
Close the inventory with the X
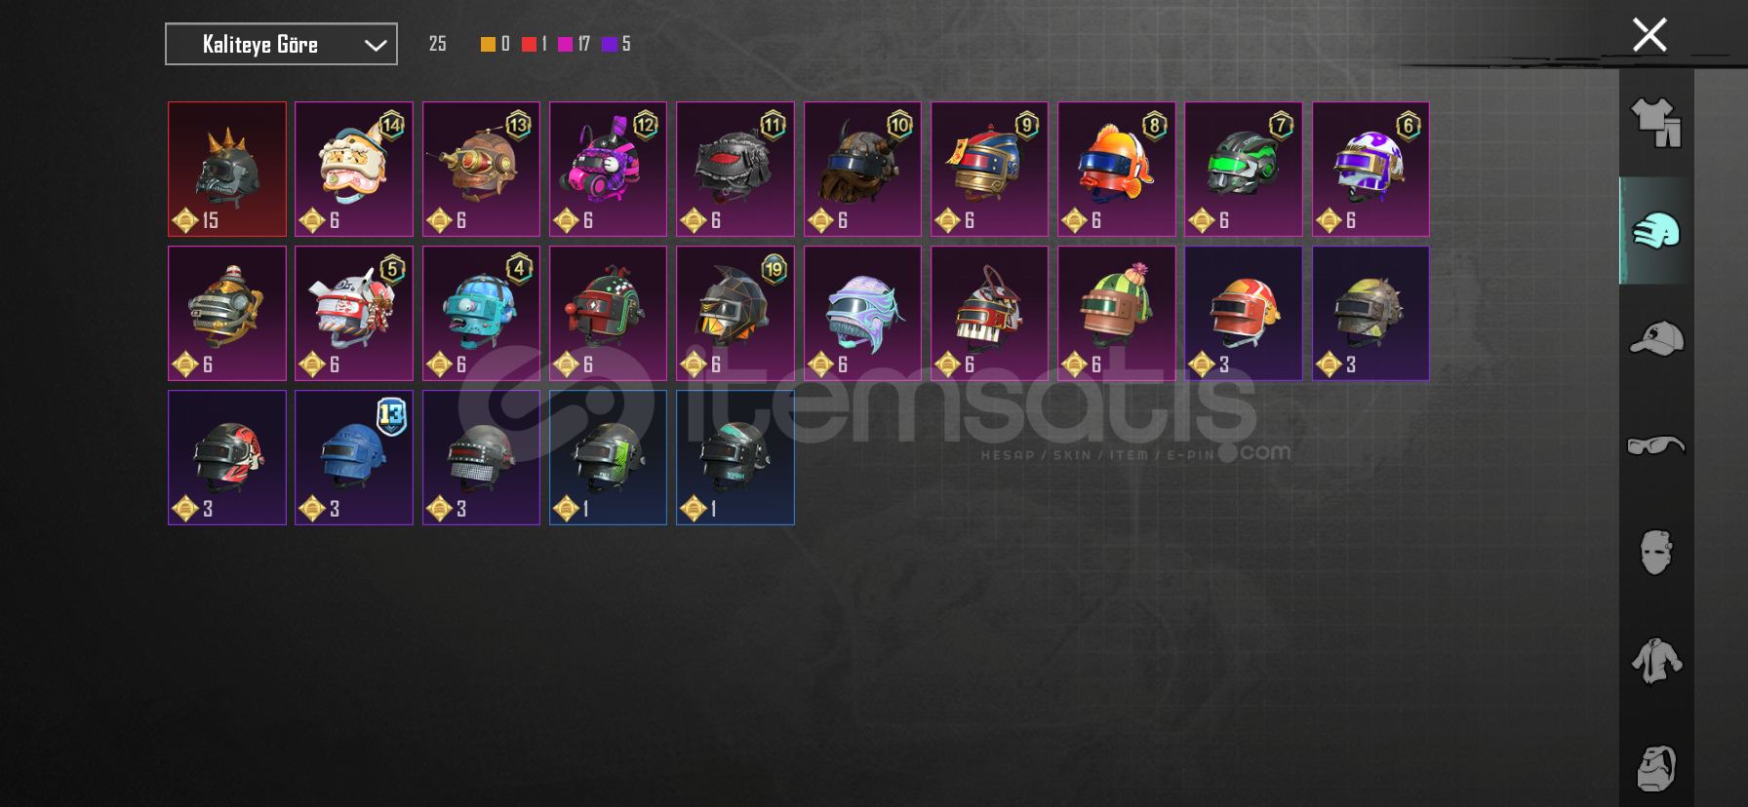point(1649,35)
